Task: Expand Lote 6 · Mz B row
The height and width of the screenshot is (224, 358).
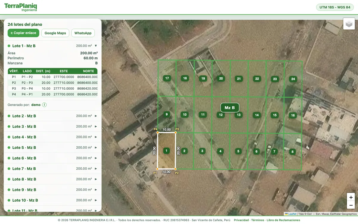Action: point(53,158)
